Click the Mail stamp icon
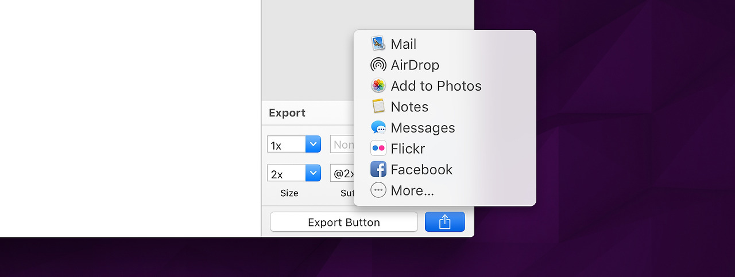735x277 pixels. [x=378, y=44]
